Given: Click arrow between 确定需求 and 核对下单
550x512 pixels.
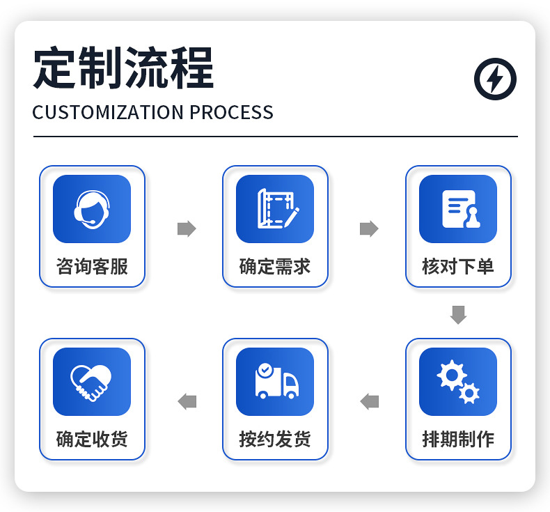Looking at the screenshot, I should (369, 228).
